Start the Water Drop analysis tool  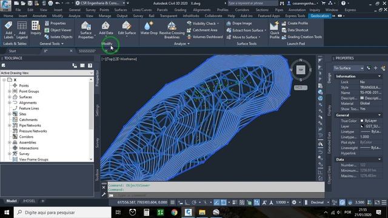point(149,28)
